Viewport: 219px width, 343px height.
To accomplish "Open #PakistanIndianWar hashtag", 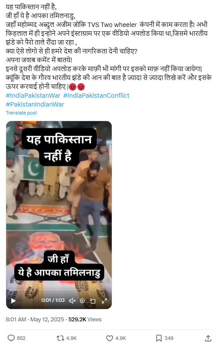I will [x=35, y=104].
